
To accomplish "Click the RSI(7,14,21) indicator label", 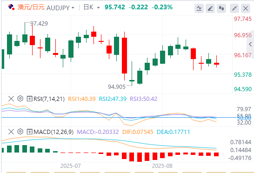I will pyautogui.click(x=49, y=99).
